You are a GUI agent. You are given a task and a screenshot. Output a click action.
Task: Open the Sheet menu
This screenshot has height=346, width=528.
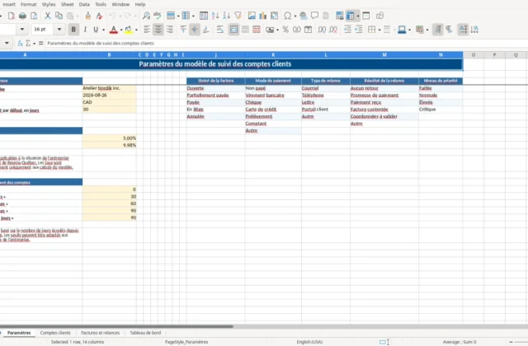pyautogui.click(x=68, y=4)
